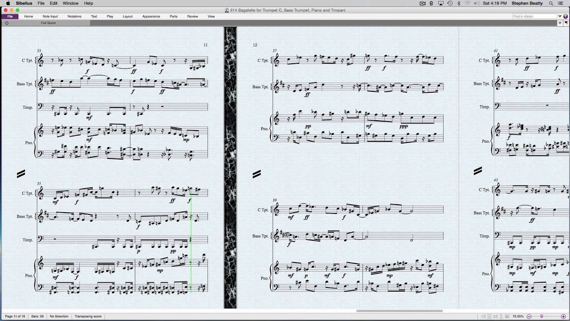Open Spotlight search magnifier icon
Image resolution: width=570 pixels, height=321 pixels.
[551, 3]
